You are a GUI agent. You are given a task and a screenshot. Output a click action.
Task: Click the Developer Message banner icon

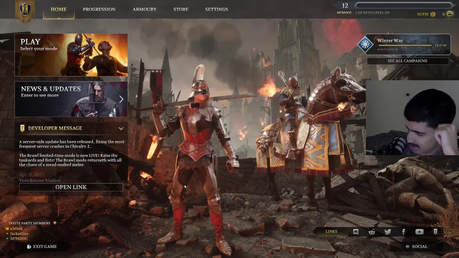[22, 128]
